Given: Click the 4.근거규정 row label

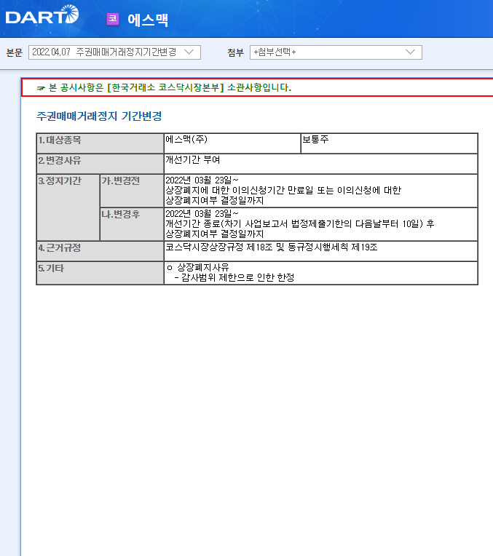Looking at the screenshot, I should pyautogui.click(x=59, y=247).
